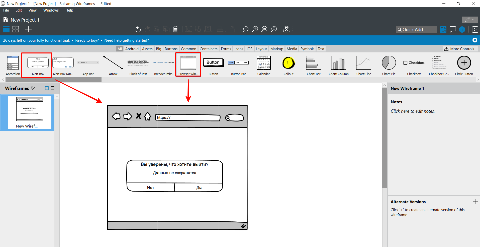
Task: Switch Wireframes panel to thumbnail view
Action: 47,88
